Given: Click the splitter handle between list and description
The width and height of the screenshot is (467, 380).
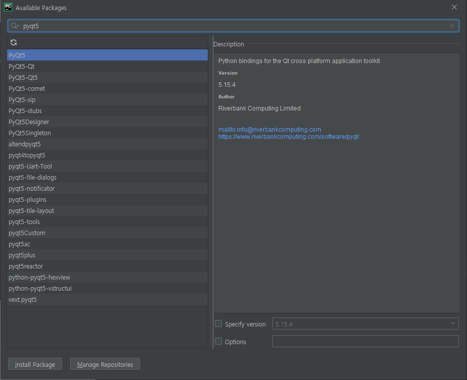Looking at the screenshot, I should pos(211,192).
